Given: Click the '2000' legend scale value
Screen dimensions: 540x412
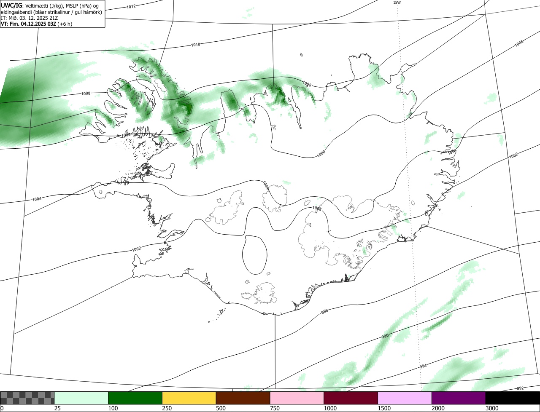Looking at the screenshot, I should click(437, 408).
